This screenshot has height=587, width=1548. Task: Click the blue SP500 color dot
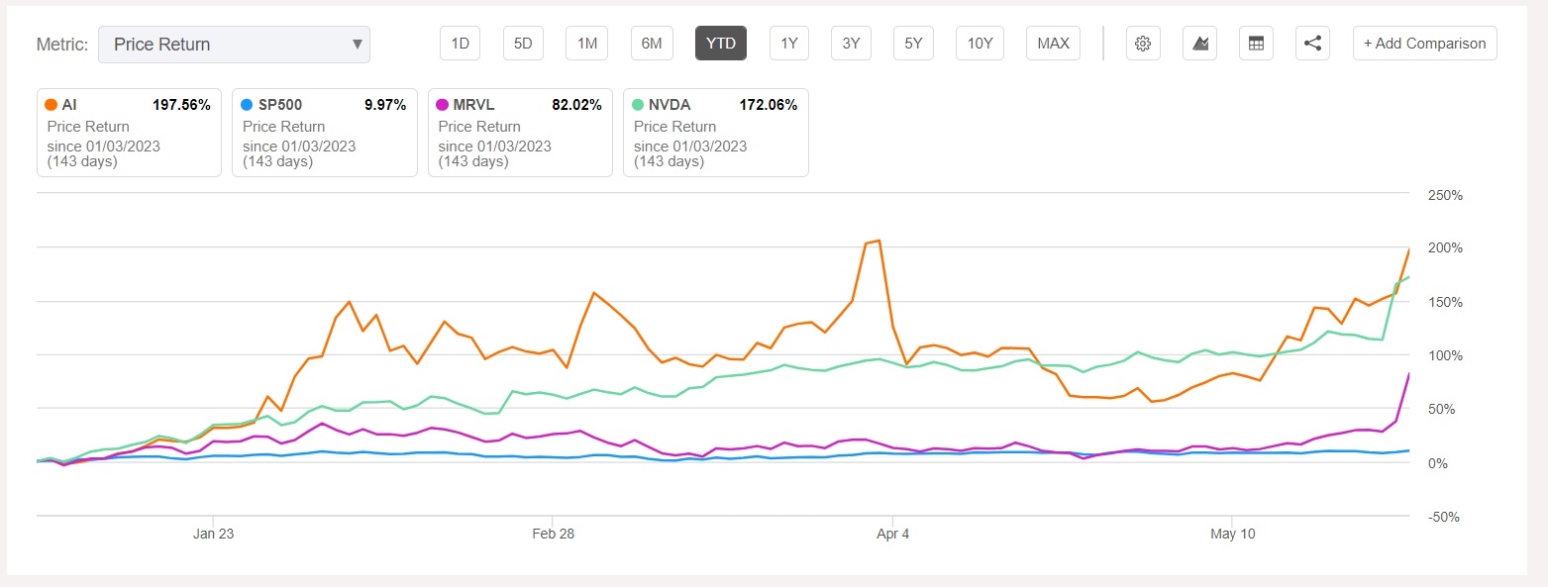[247, 105]
